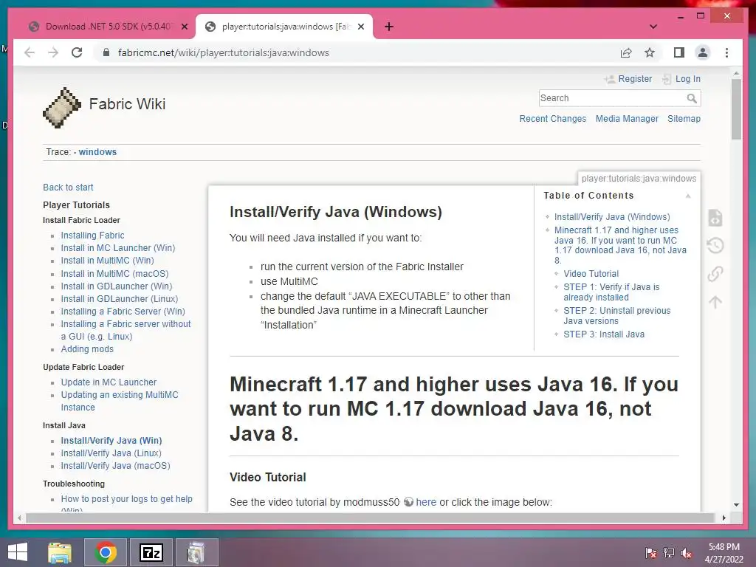
Task: Click the Chrome taskbar icon
Action: tap(106, 552)
